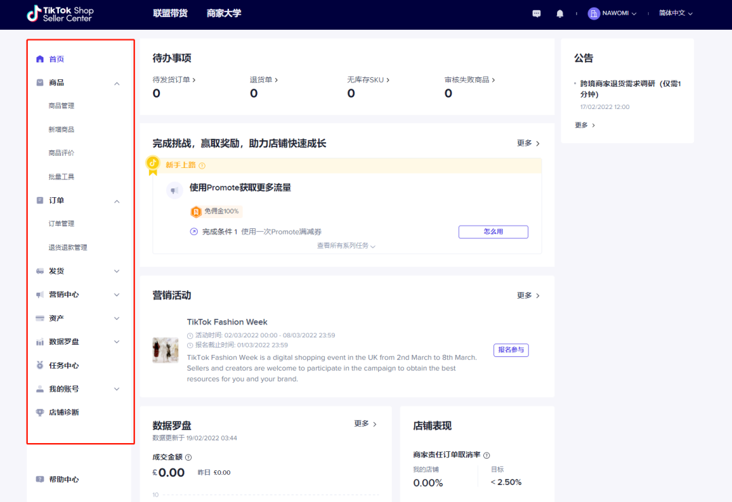
Task: Open the 商家大学 top menu
Action: [224, 13]
